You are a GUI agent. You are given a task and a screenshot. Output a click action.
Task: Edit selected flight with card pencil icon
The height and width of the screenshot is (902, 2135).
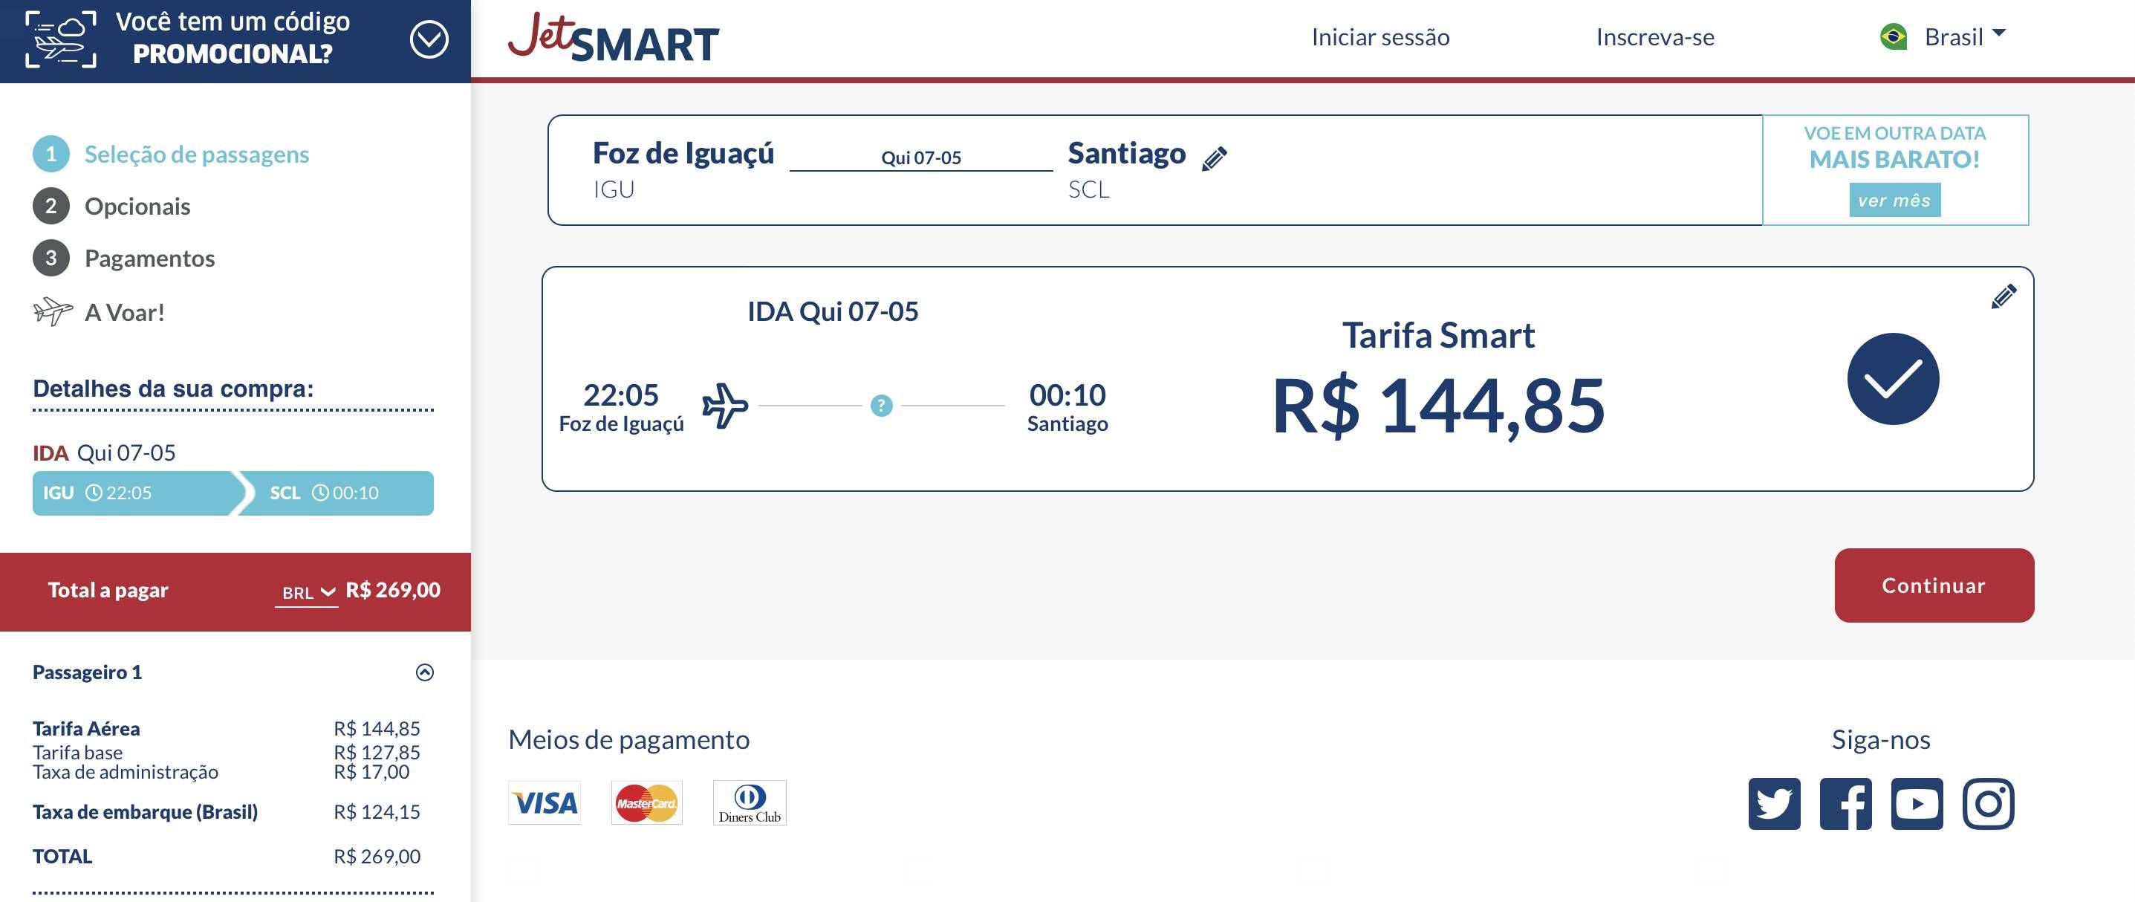2004,296
